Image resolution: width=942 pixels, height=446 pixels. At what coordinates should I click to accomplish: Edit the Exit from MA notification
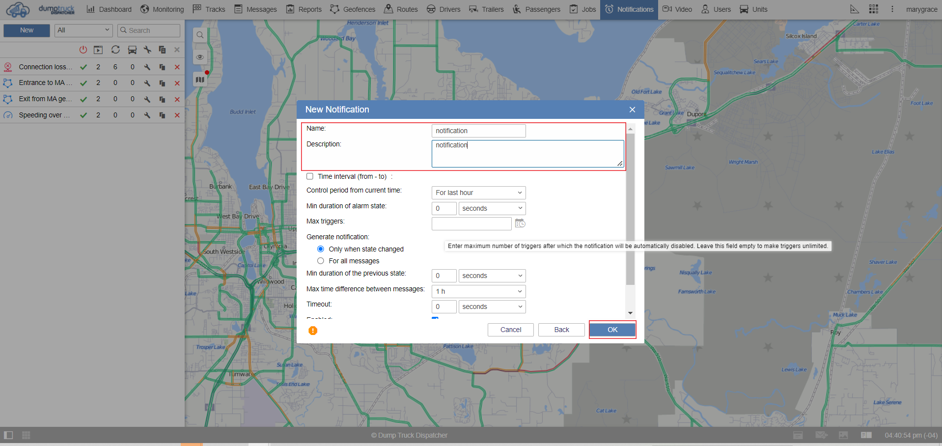[x=147, y=99]
